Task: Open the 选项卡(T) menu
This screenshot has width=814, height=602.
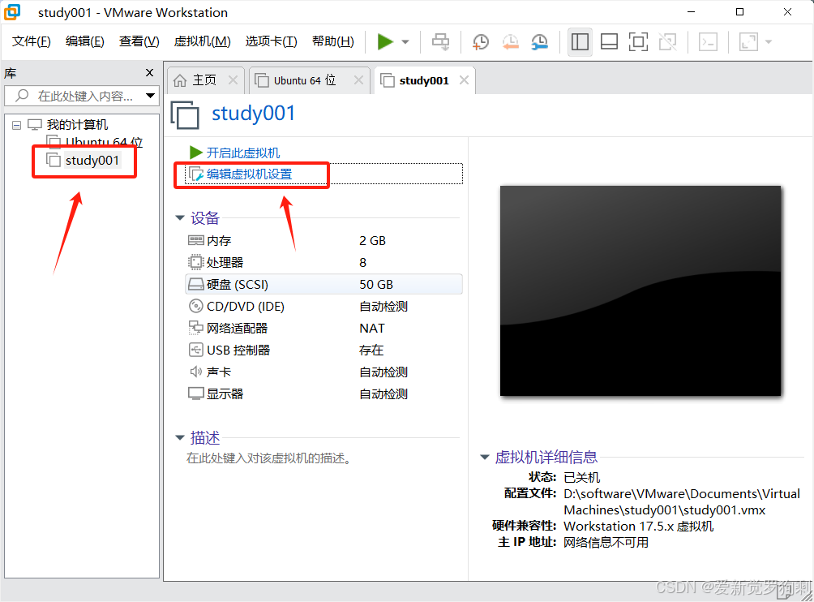Action: pos(271,41)
